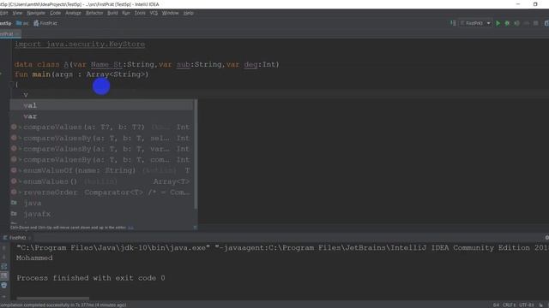
Task: Click the java package folder icon in completion list
Action: 14,203
